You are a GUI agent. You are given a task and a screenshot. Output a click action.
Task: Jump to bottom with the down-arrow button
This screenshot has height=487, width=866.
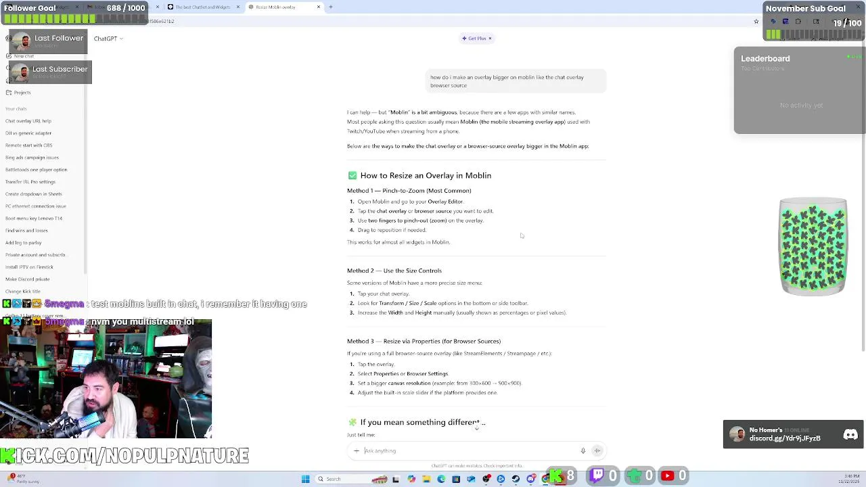pos(477,427)
